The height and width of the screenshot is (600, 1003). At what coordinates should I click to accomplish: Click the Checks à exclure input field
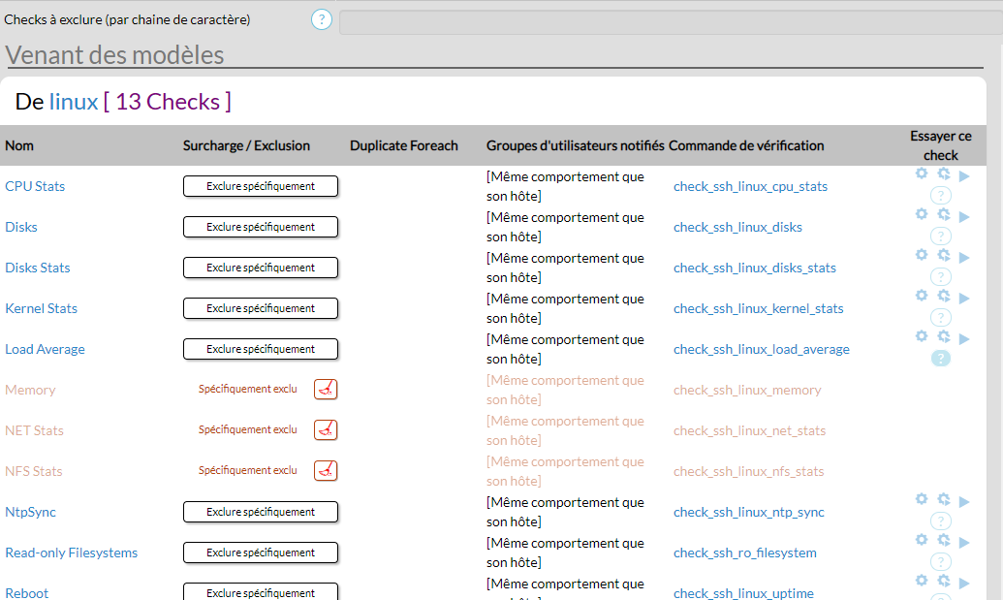click(669, 21)
